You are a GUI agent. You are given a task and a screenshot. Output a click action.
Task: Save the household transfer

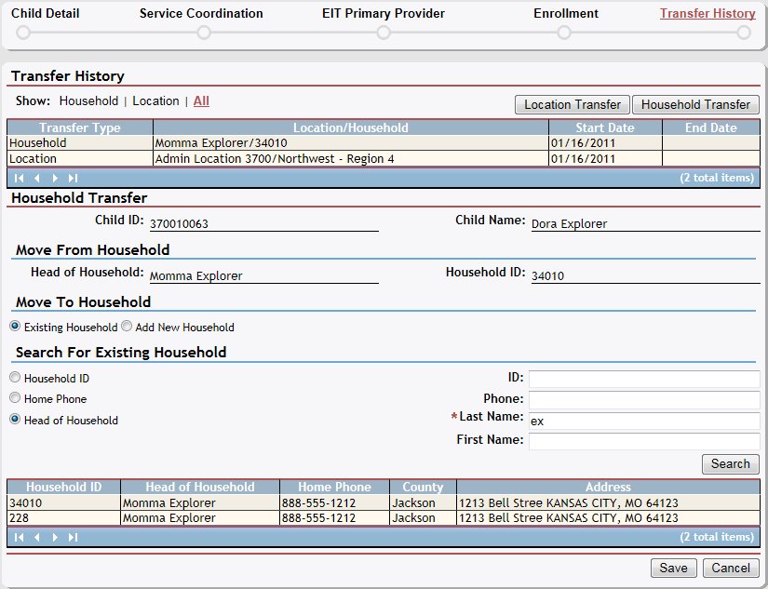(673, 568)
